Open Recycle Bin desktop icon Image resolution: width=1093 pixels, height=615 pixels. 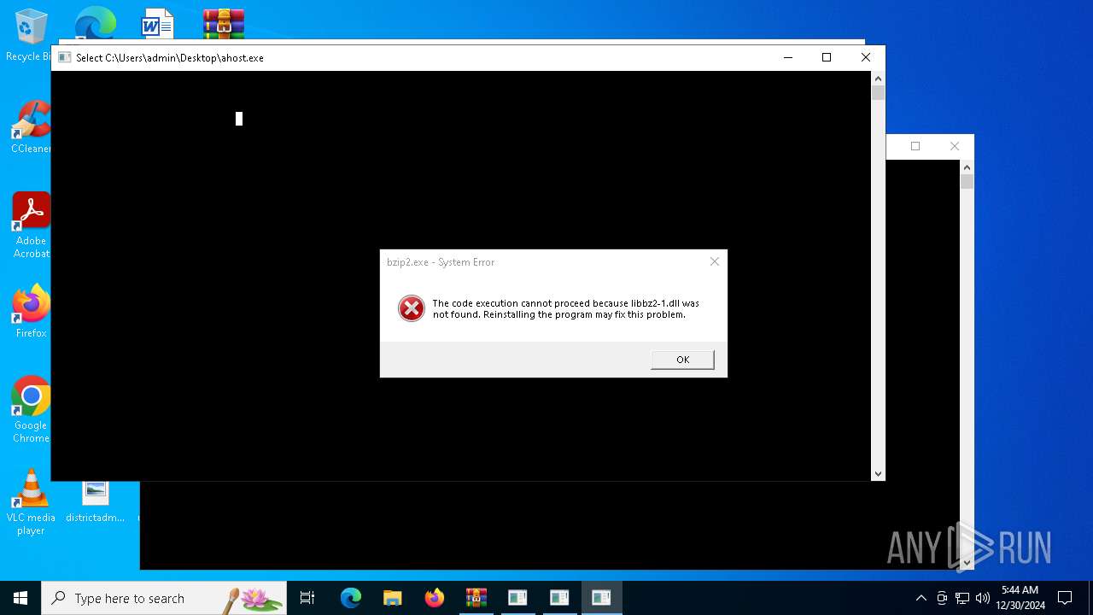(x=31, y=36)
